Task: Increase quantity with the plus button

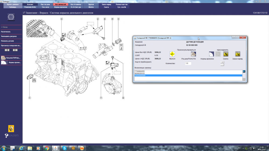Action: pyautogui.click(x=222, y=62)
